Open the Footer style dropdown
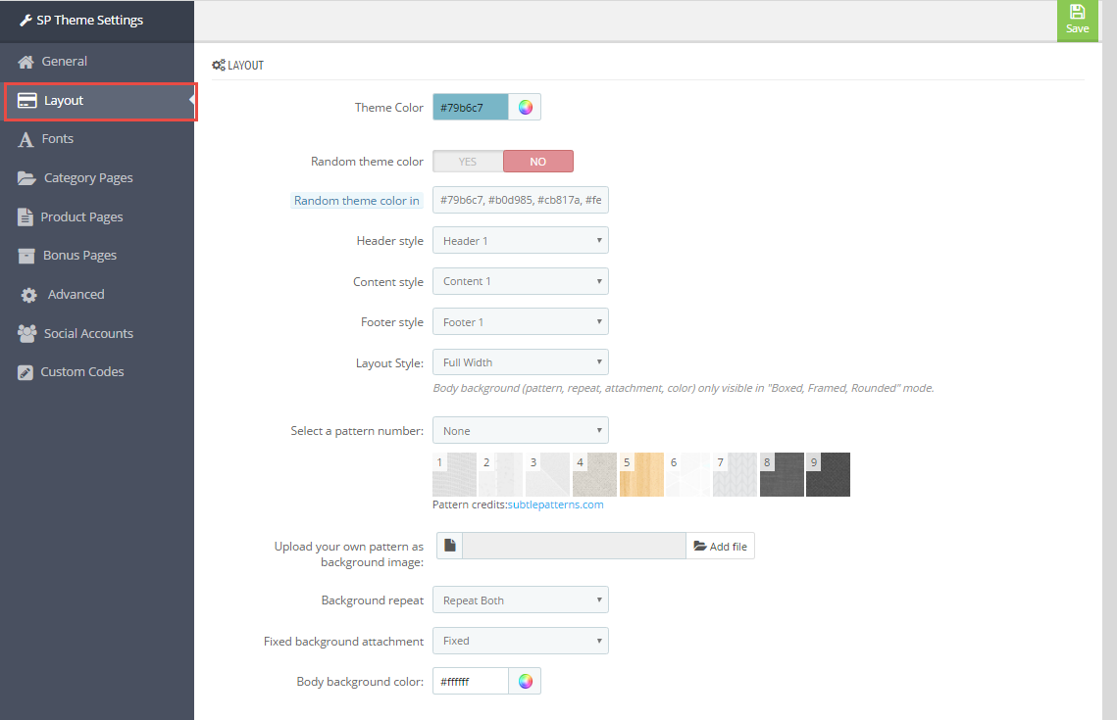Image resolution: width=1117 pixels, height=720 pixels. pos(520,321)
